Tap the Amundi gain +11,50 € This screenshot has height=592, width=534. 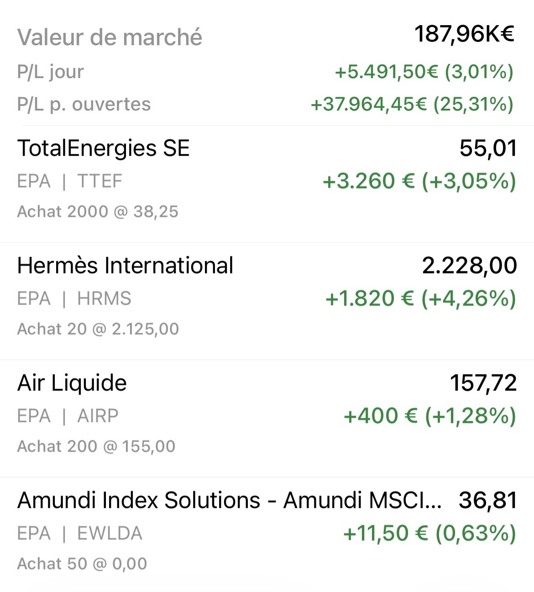tap(429, 534)
